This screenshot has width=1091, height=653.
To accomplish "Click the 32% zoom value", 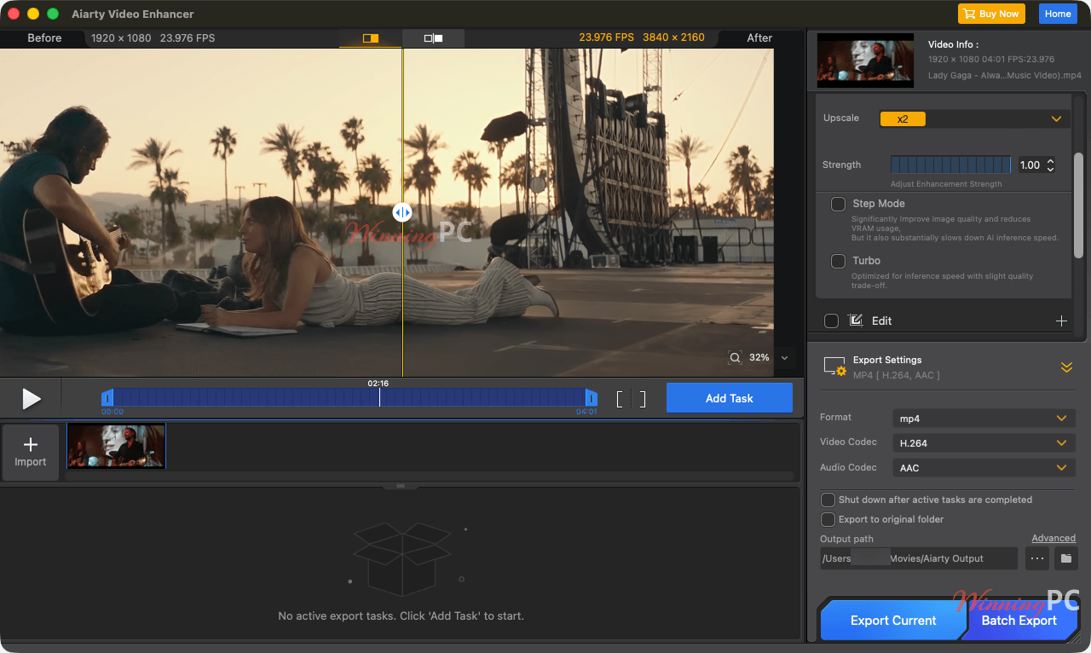I will 759,358.
